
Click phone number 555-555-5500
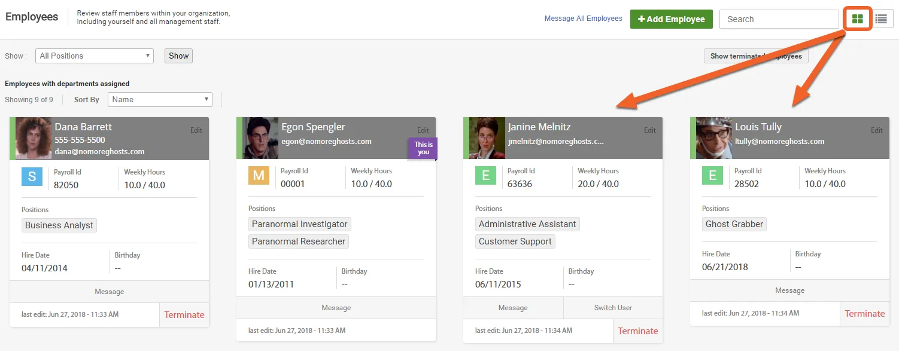(x=80, y=140)
